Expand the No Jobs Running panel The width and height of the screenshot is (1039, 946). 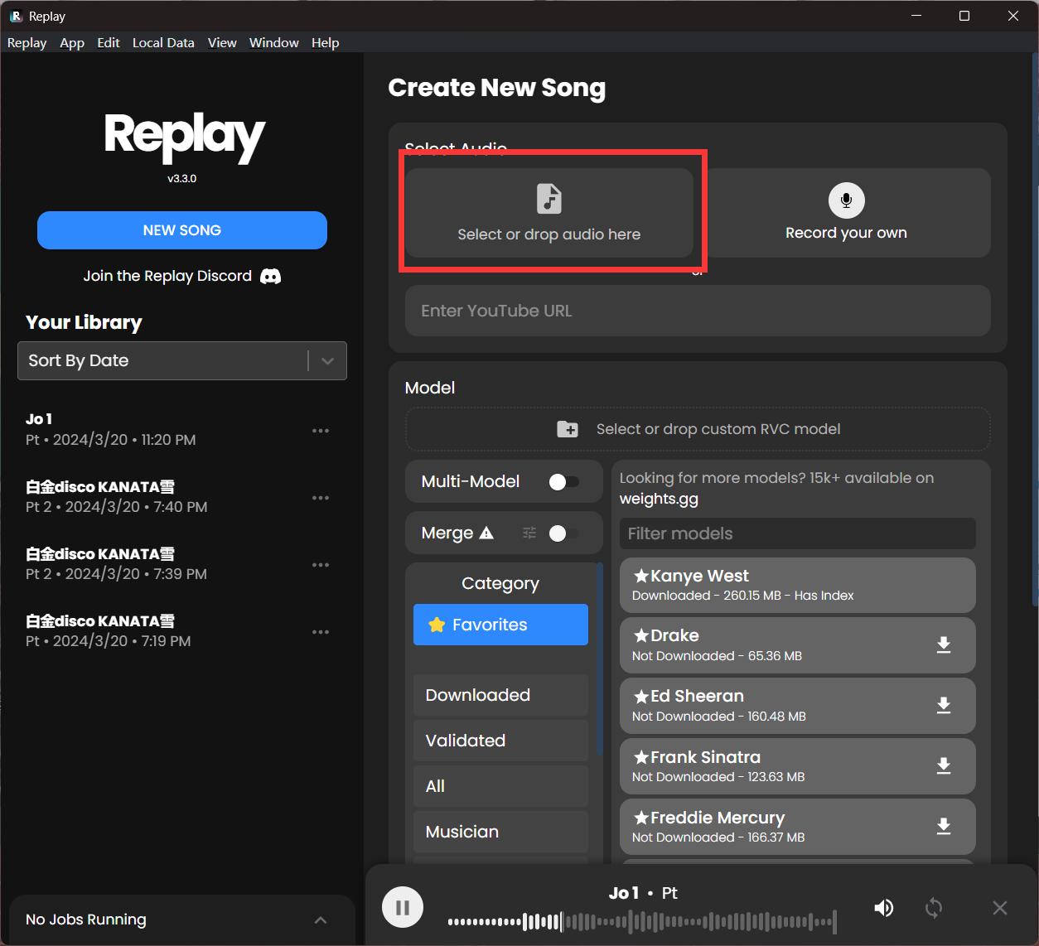point(321,920)
